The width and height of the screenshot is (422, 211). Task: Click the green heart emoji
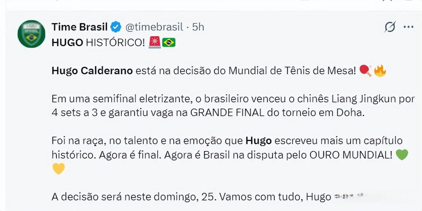pyautogui.click(x=402, y=155)
